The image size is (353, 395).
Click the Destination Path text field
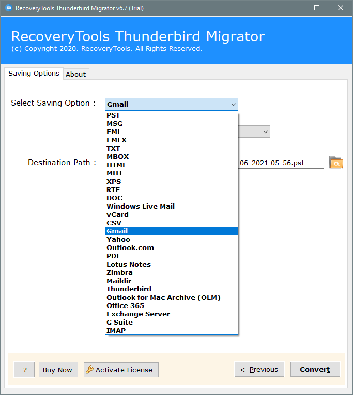(281, 163)
